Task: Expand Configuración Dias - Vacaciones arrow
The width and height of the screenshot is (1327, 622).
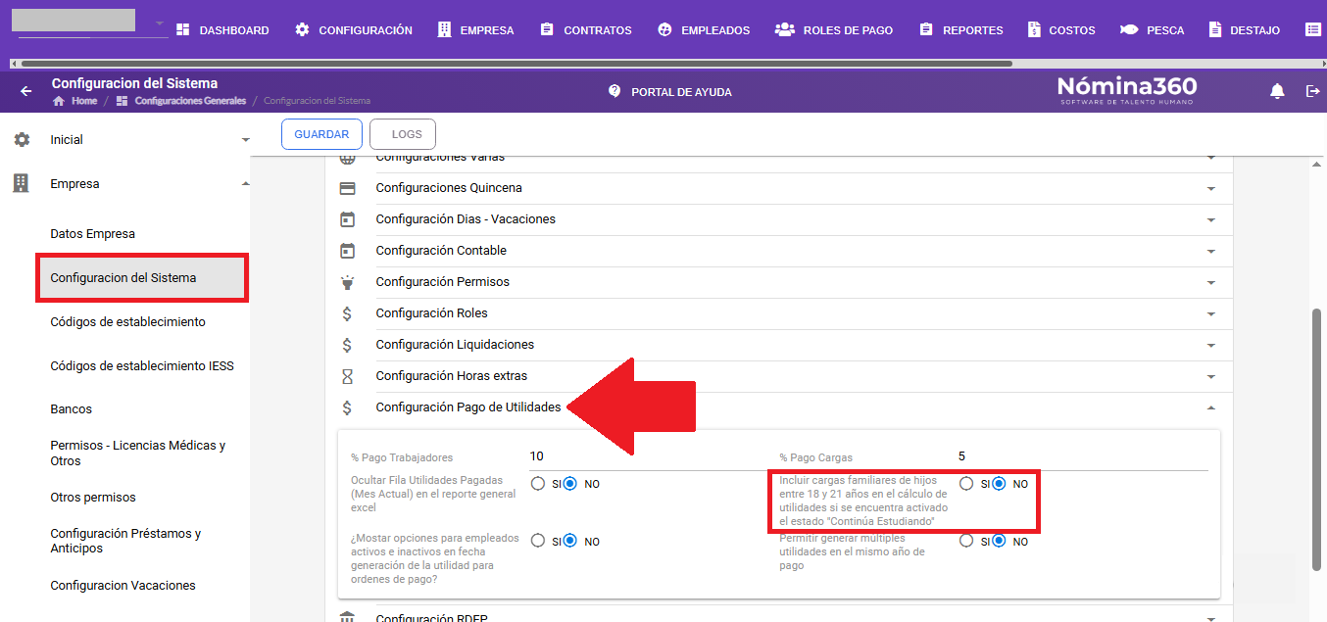Action: point(1211,220)
